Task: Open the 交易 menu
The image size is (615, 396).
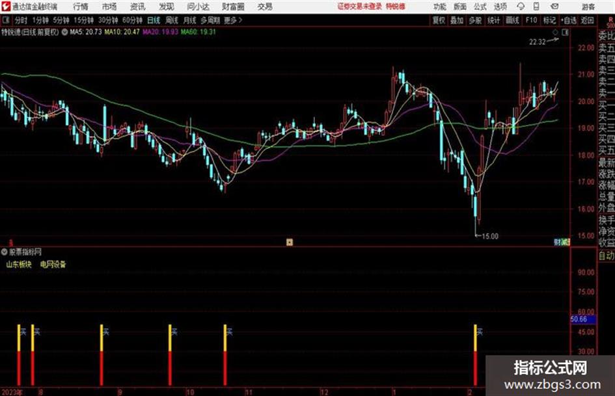Action: [265, 7]
